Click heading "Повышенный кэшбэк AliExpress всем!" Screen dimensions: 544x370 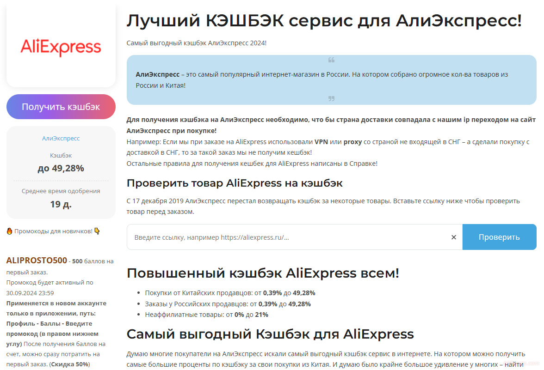(x=262, y=273)
